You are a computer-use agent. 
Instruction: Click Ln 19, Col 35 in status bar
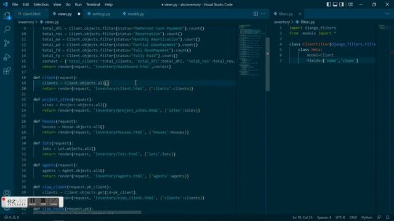(x=302, y=217)
